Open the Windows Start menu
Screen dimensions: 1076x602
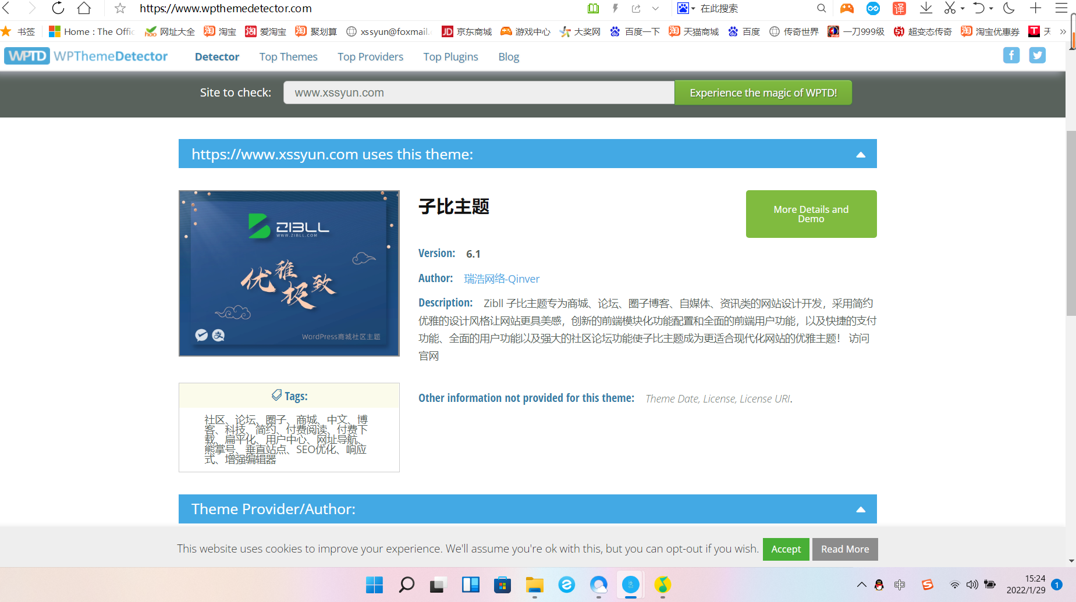tap(374, 585)
